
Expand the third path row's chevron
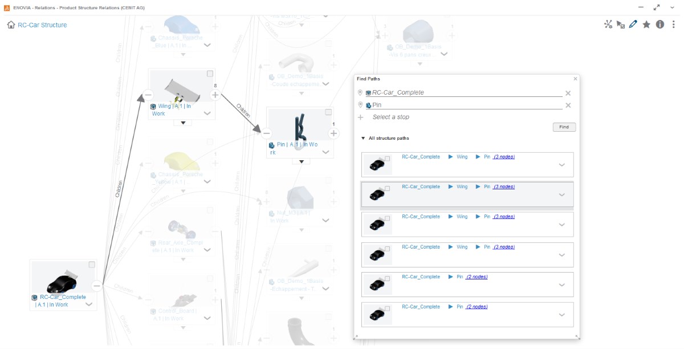coord(561,225)
